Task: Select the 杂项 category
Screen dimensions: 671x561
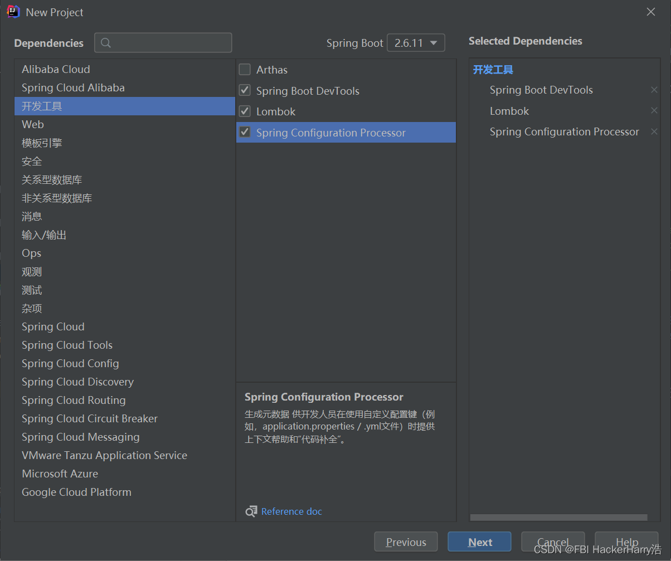Action: coord(125,308)
